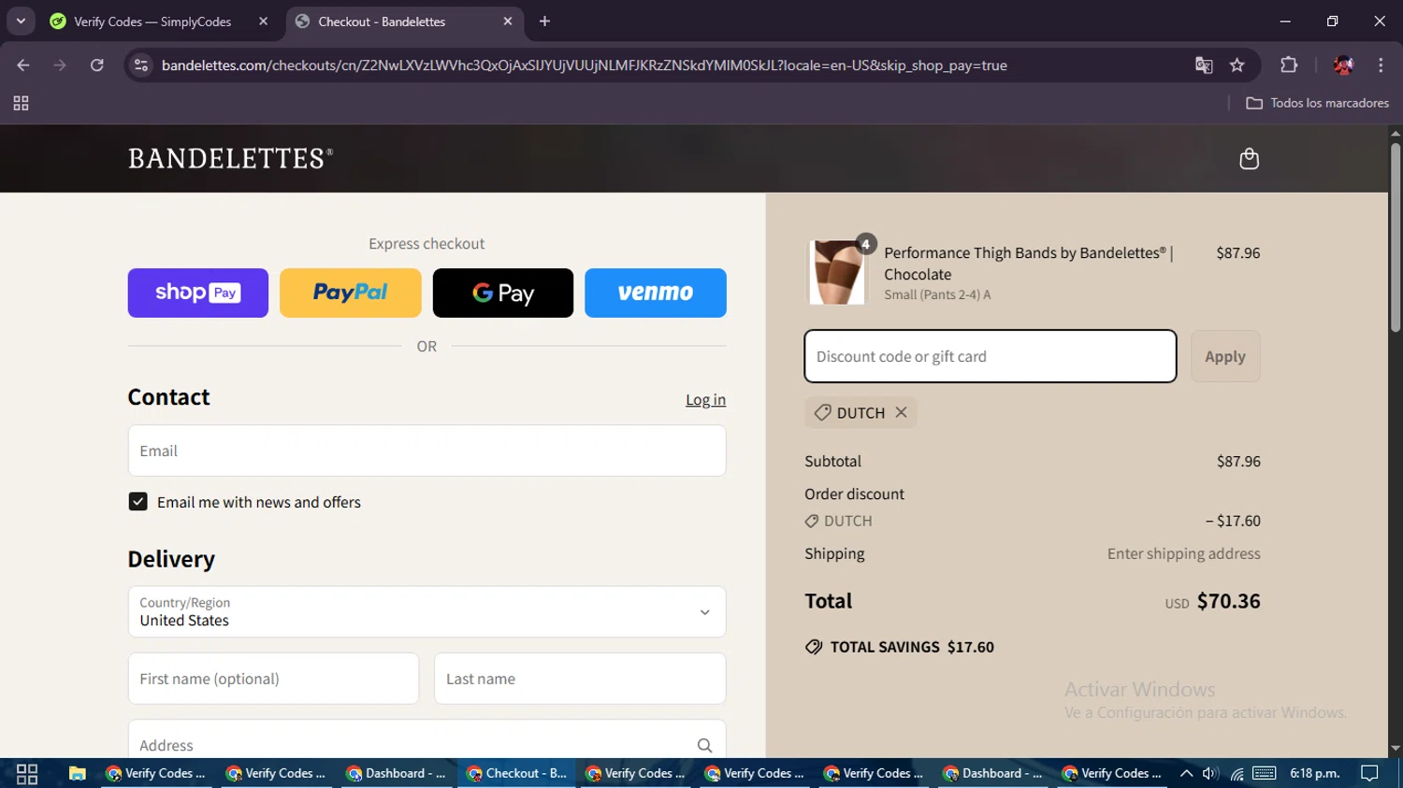Click the clock showing 6:18 p.m.
Viewport: 1403px width, 788px height.
1314,773
